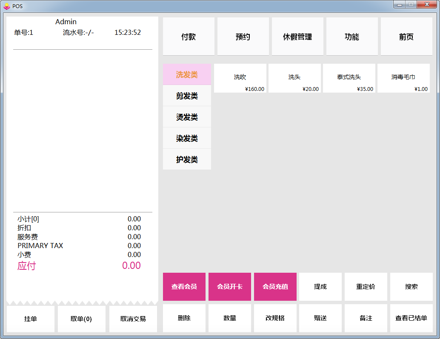The width and height of the screenshot is (440, 339).
Task: Open the 功能 functions menu
Action: click(x=352, y=37)
